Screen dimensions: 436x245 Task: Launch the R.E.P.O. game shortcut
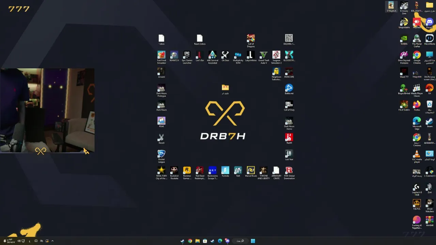click(x=417, y=205)
